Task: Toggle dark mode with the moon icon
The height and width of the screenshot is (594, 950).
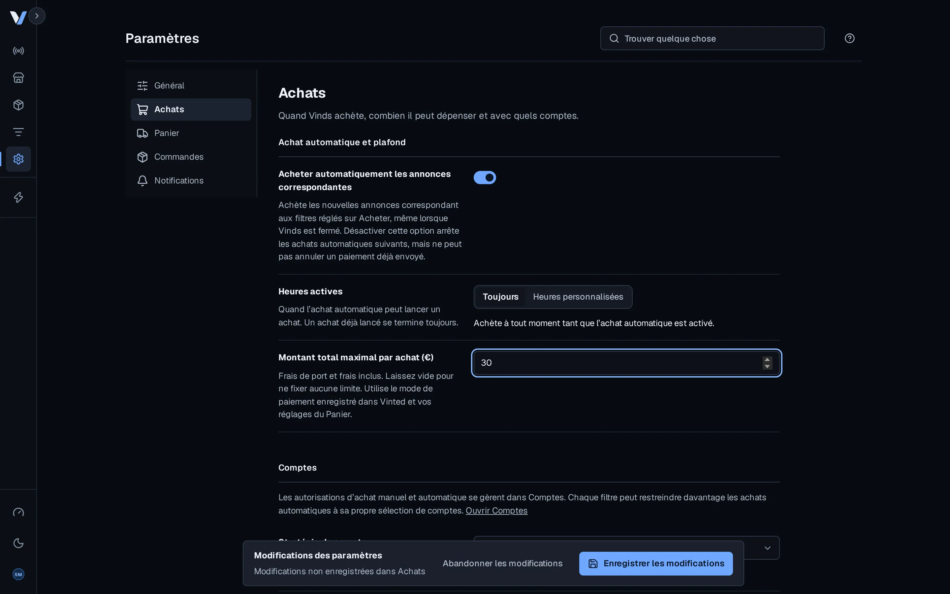Action: 18,543
